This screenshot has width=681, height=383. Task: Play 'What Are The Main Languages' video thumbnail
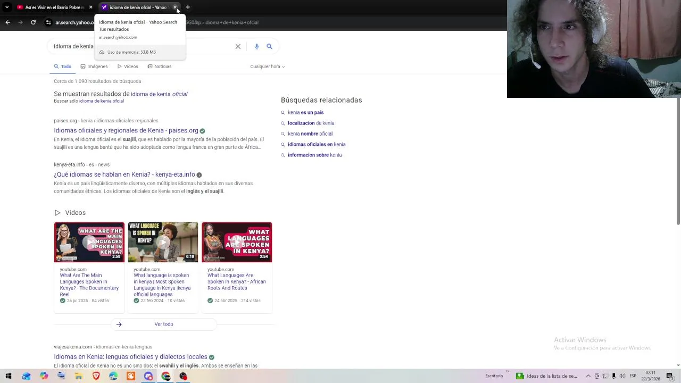(x=89, y=242)
